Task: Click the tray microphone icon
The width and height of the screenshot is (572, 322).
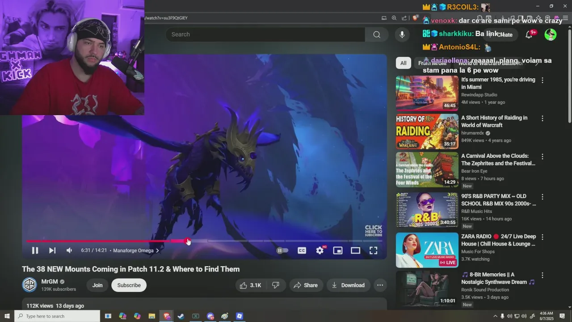Action: (x=502, y=316)
